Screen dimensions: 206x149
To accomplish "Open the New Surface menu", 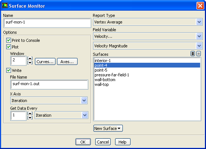I will pyautogui.click(x=108, y=128).
